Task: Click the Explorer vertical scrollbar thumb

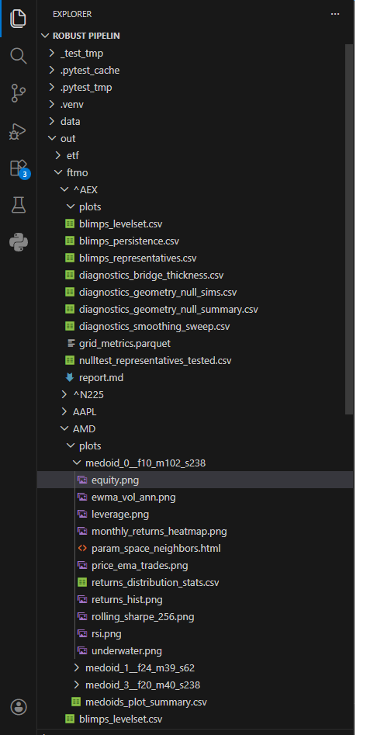Action: 349,229
